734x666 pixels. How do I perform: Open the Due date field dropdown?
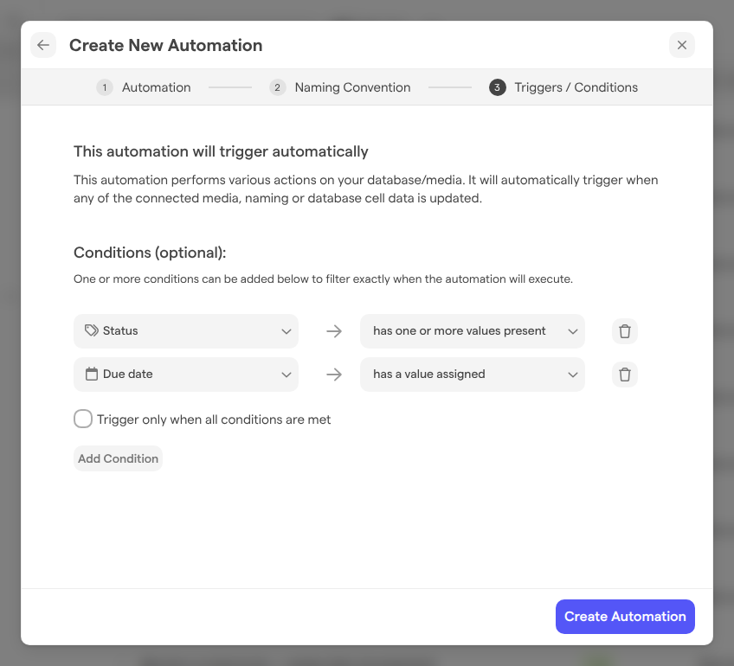click(186, 375)
